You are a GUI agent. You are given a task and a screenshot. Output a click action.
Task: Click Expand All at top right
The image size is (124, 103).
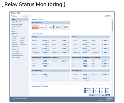coord(108,15)
